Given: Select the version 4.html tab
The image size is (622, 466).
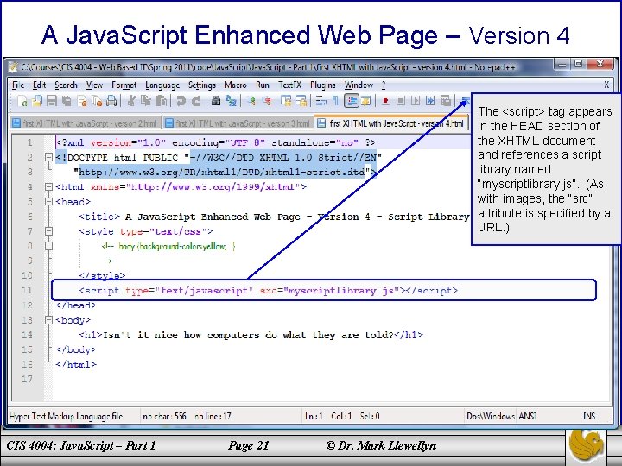Looking at the screenshot, I should 391,123.
